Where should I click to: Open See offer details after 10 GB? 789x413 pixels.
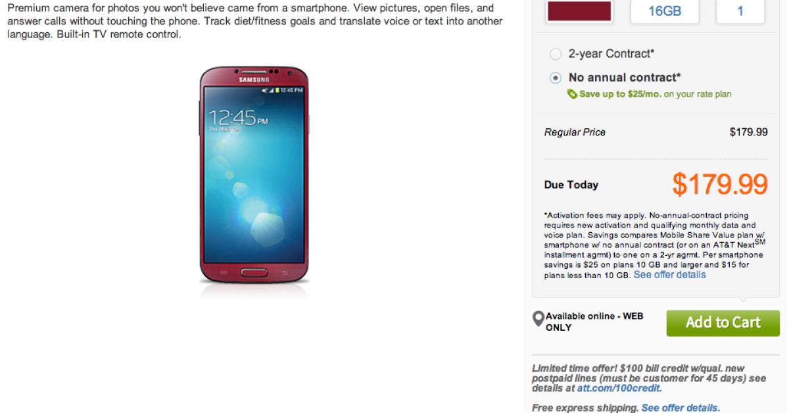pos(669,275)
